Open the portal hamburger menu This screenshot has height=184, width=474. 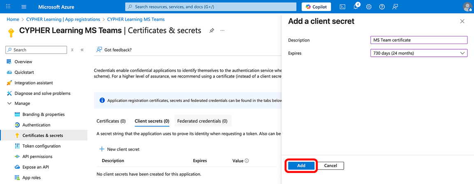(x=24, y=7)
